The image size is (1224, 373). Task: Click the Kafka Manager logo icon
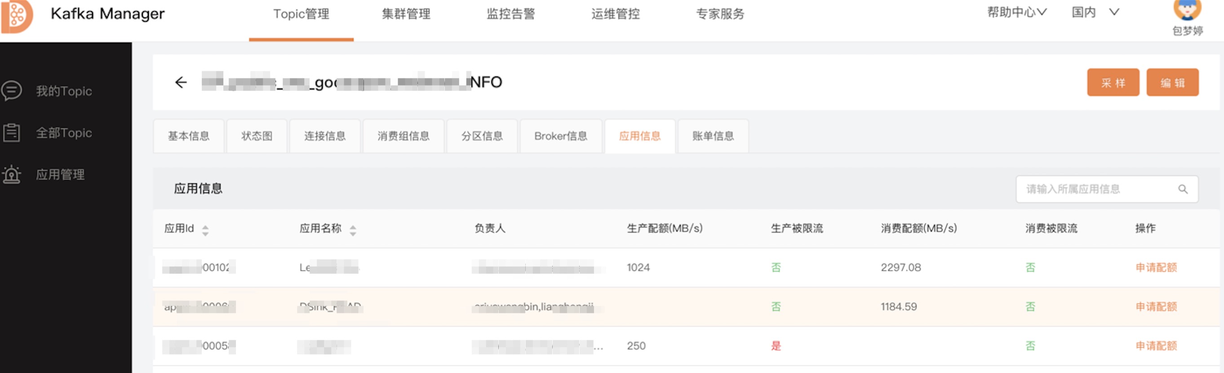[17, 15]
